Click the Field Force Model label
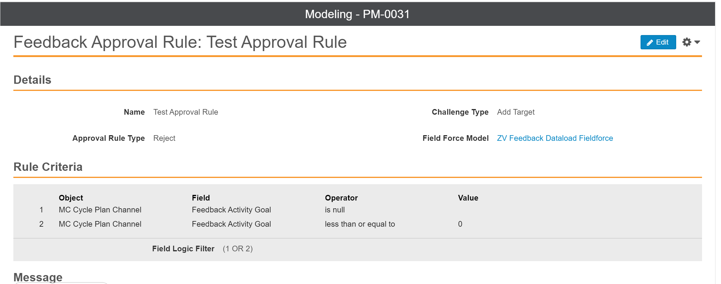Image resolution: width=721 pixels, height=284 pixels. pos(455,138)
